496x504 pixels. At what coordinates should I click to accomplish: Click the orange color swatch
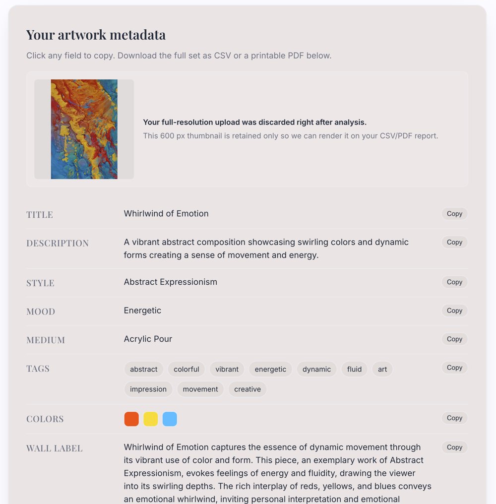[131, 419]
